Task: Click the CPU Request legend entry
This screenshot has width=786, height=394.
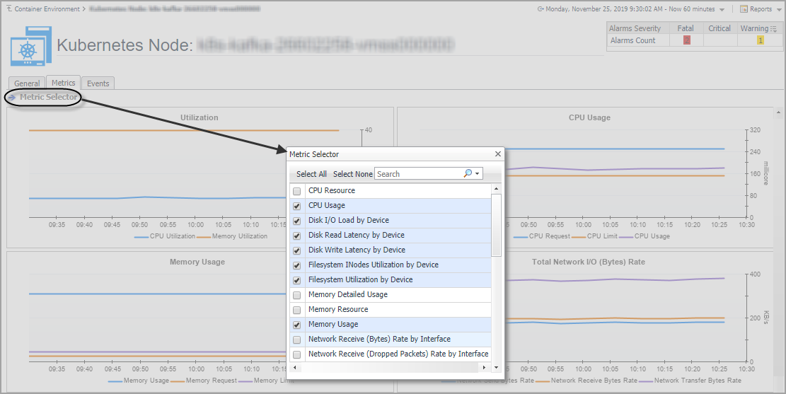Action: (x=542, y=236)
